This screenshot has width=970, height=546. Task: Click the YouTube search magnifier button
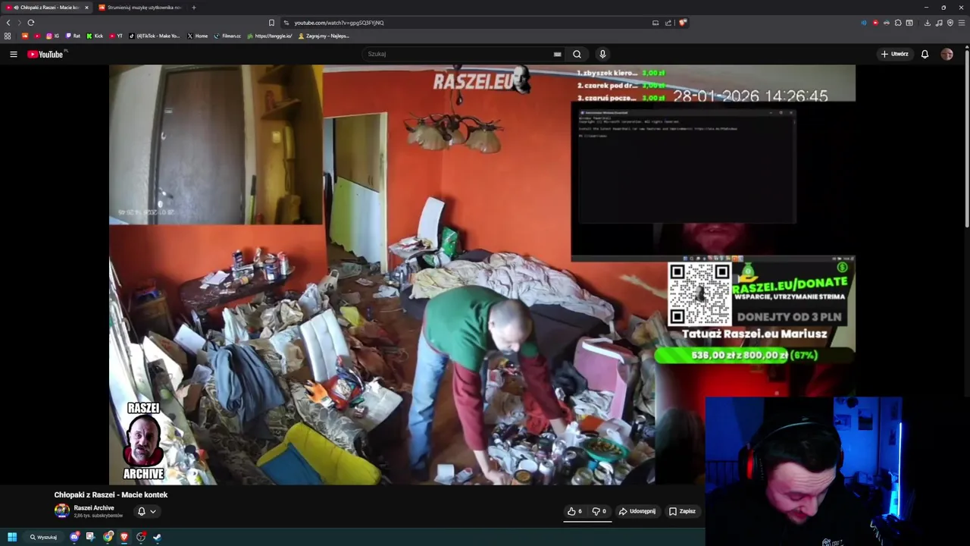577,54
